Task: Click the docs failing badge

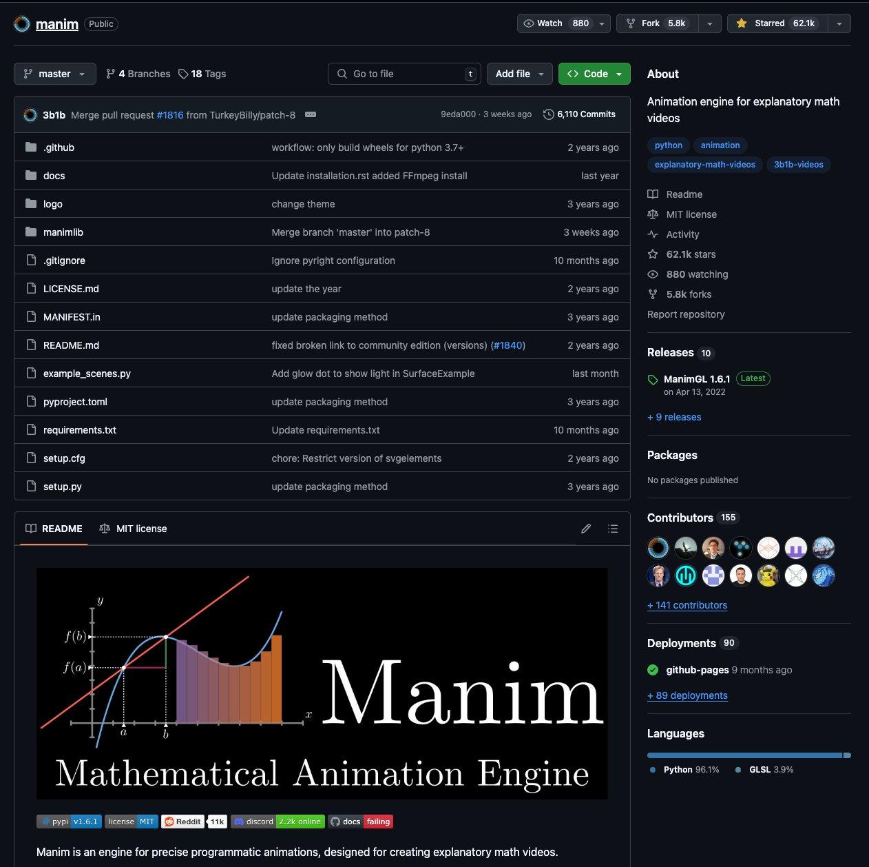Action: 361,822
